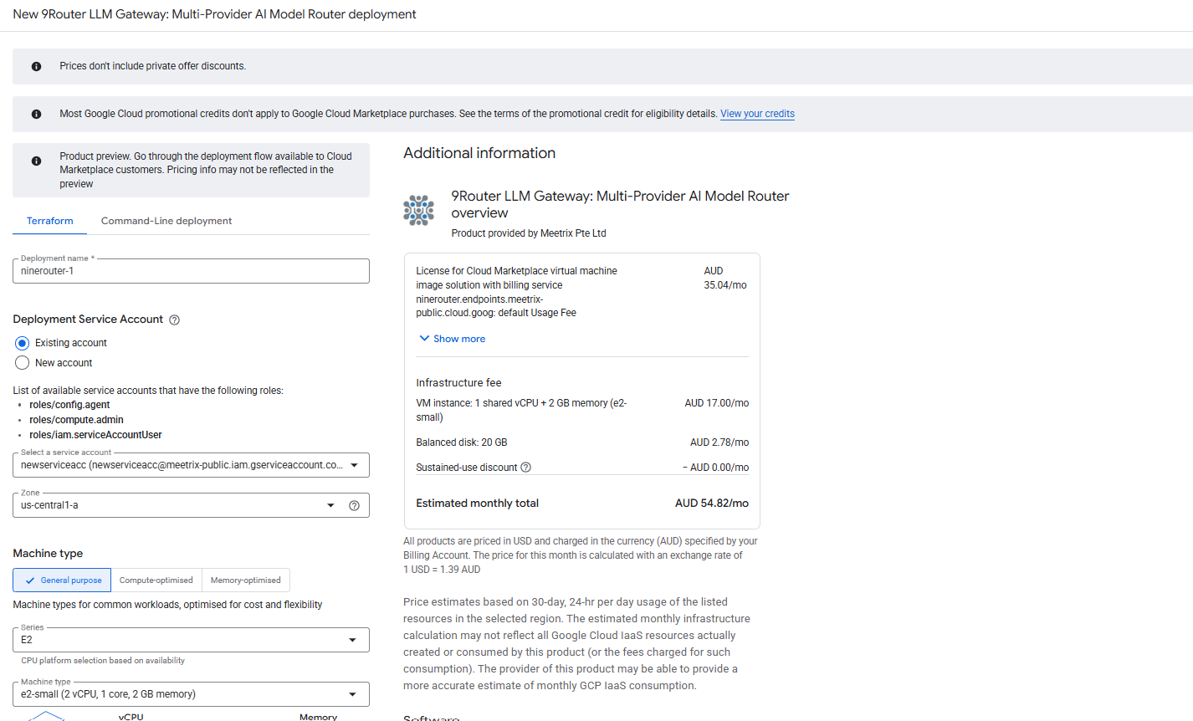Screen dimensions: 1193x721
Task: Choose Memory-optimised machine family
Action: [246, 580]
